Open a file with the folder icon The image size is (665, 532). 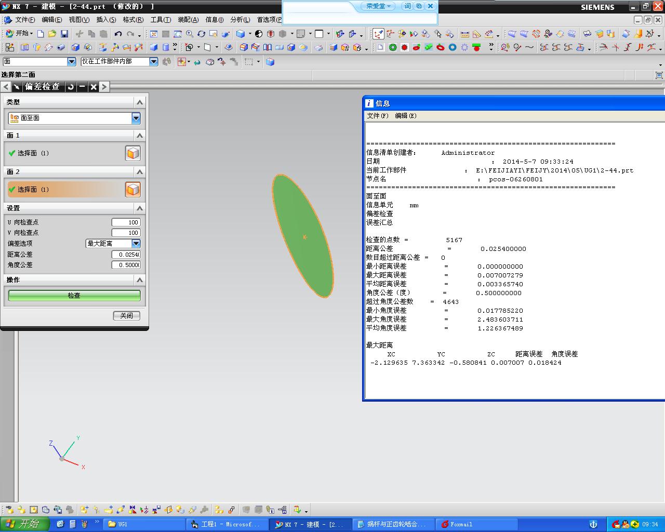point(52,34)
